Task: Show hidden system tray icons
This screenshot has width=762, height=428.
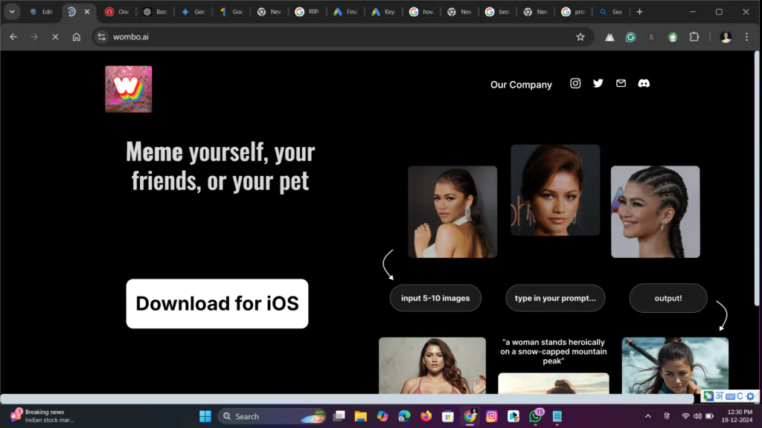Action: pyautogui.click(x=648, y=416)
